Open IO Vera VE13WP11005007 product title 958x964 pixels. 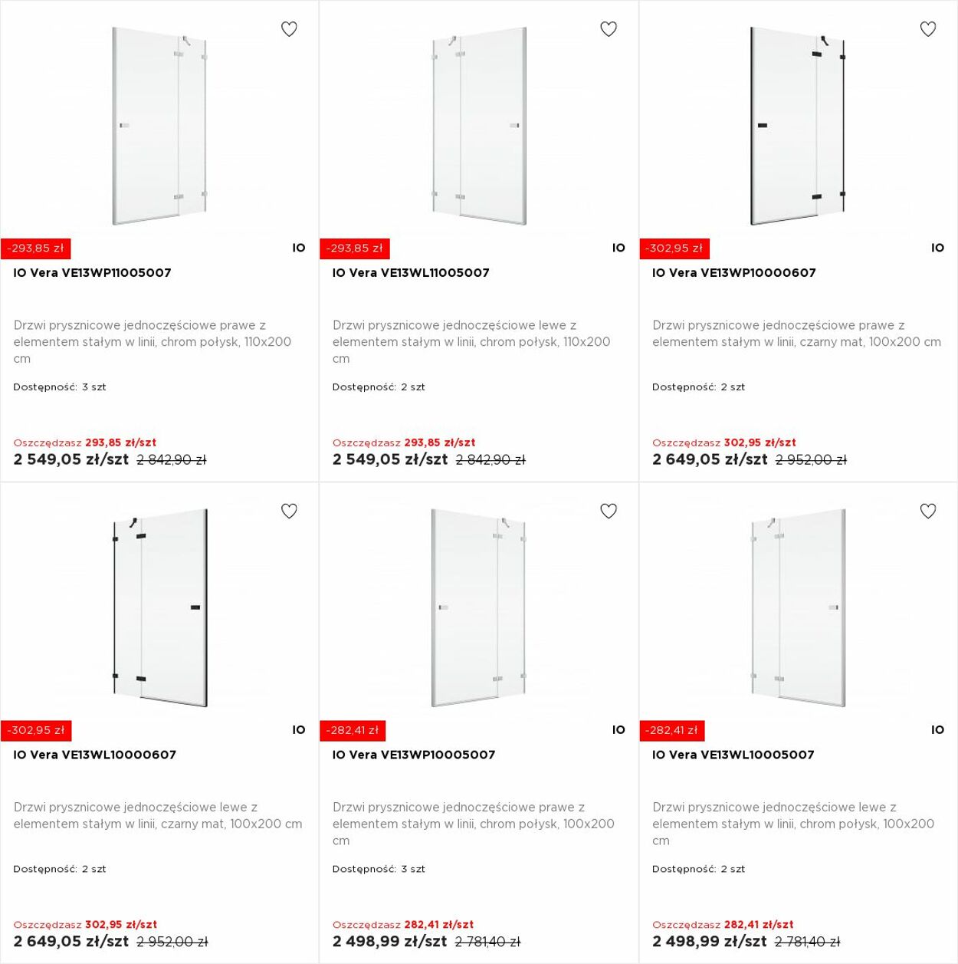click(92, 273)
